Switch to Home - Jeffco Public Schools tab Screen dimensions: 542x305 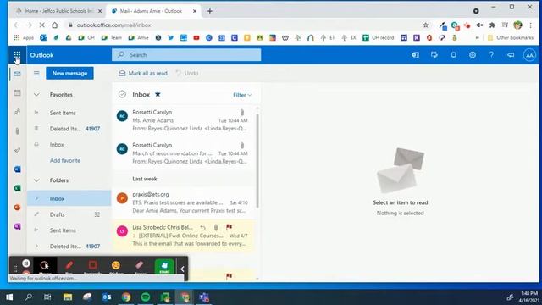click(58, 11)
